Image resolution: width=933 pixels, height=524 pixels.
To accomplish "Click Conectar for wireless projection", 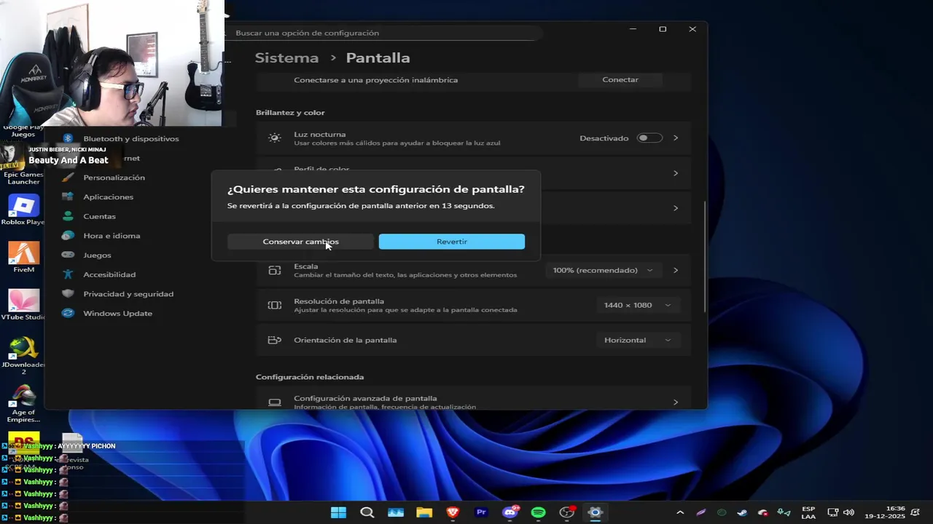I will tap(620, 80).
